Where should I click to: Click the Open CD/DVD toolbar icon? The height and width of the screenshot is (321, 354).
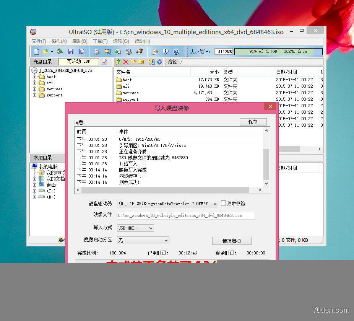point(60,52)
